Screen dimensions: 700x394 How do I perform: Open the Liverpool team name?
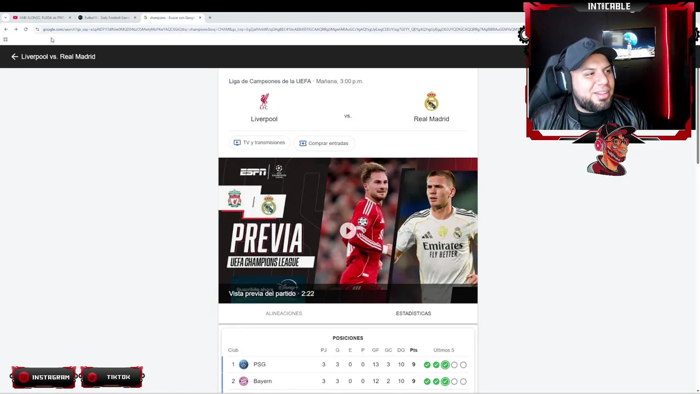click(x=264, y=119)
